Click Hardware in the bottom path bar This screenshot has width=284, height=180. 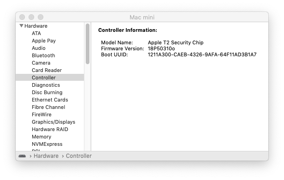46,156
